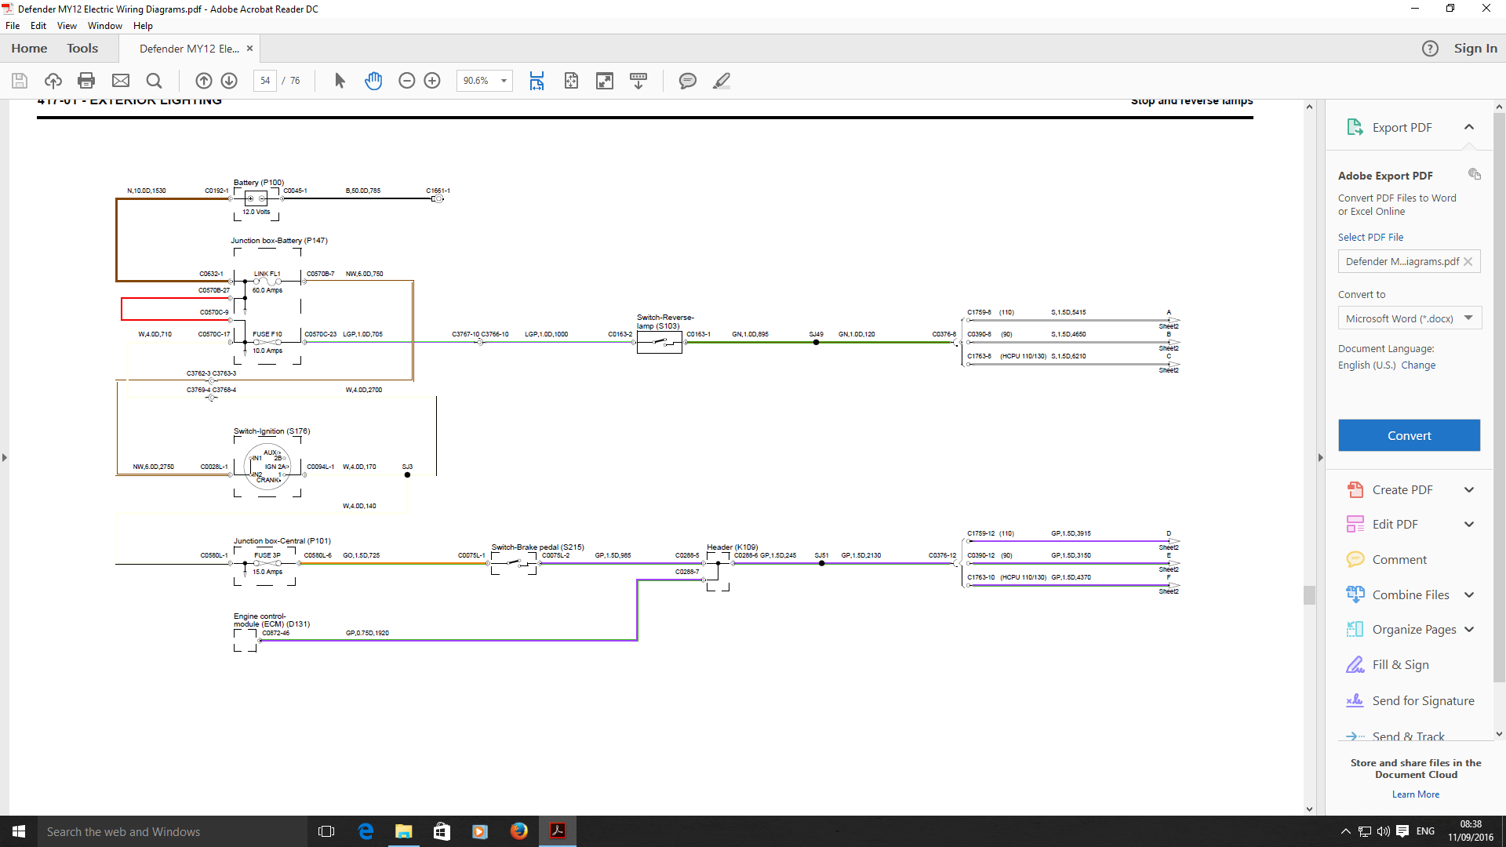Click the document vertical scrollbar thumb
Image resolution: width=1506 pixels, height=847 pixels.
(1309, 595)
